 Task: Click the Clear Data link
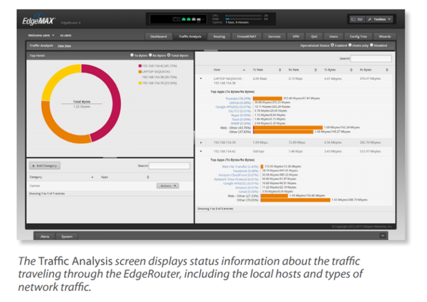coord(64,46)
